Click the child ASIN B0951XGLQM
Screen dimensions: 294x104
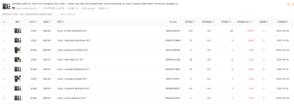[173, 60]
